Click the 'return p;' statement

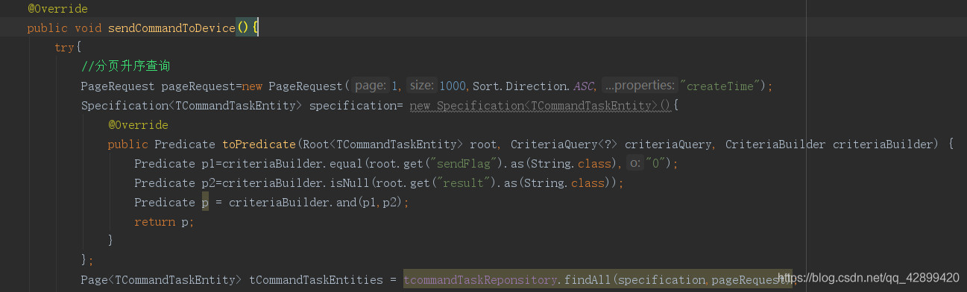point(165,222)
